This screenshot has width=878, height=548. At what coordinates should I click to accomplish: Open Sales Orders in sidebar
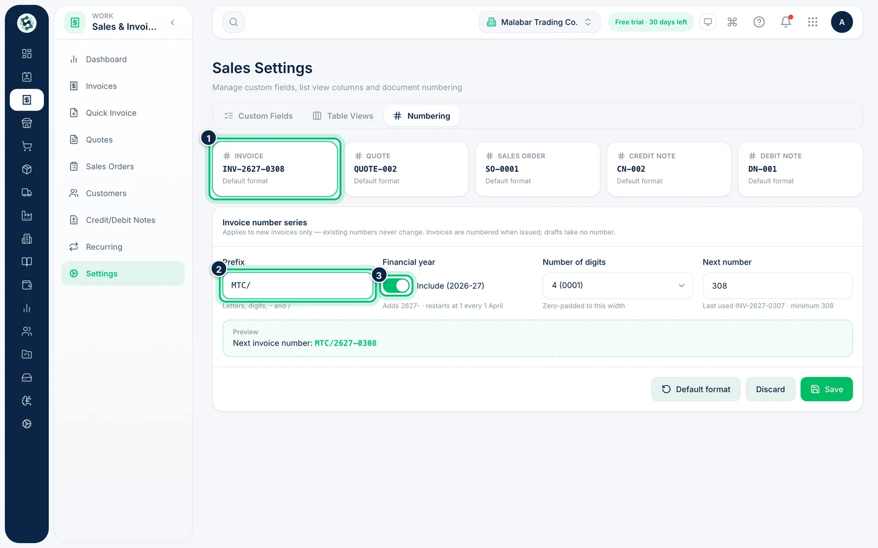pos(123,167)
